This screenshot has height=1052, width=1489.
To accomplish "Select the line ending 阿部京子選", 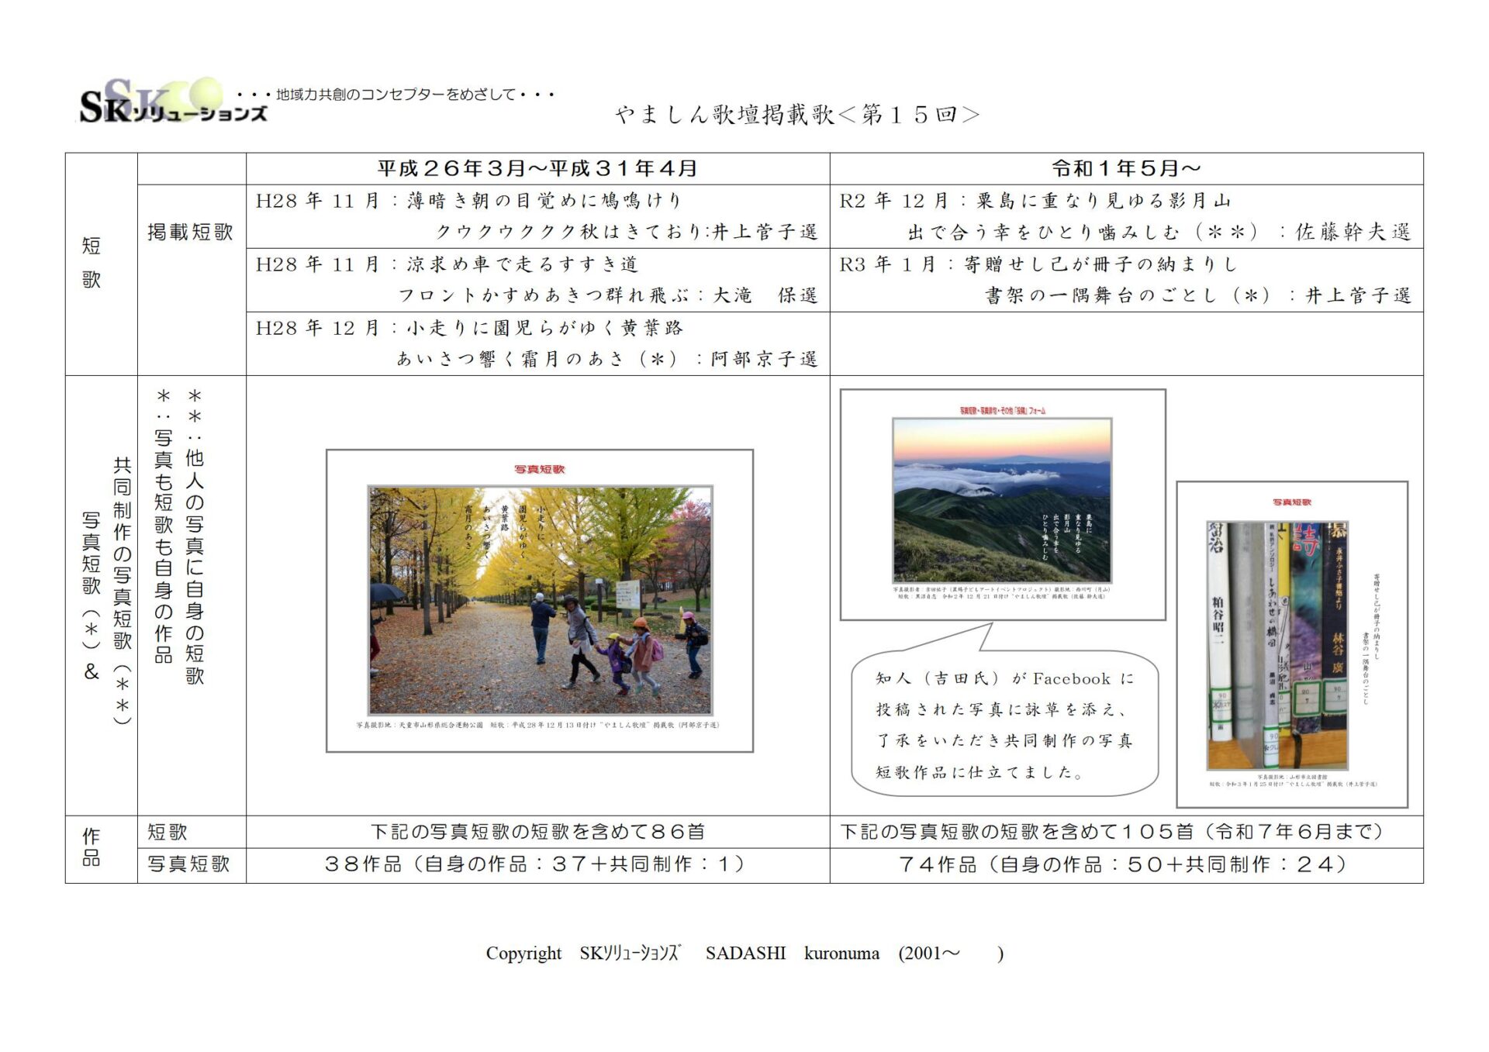I will pos(607,359).
